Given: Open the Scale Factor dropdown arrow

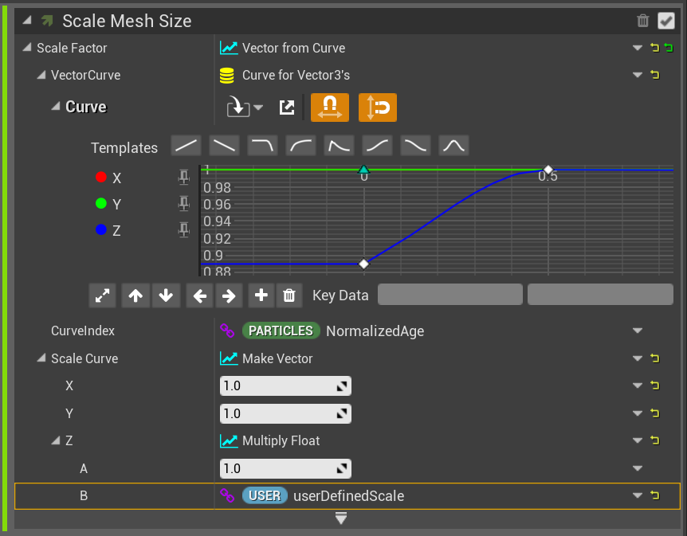Looking at the screenshot, I should pyautogui.click(x=637, y=48).
